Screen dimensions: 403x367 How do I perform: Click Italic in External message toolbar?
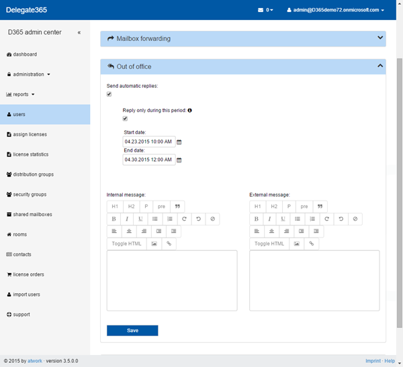point(269,219)
